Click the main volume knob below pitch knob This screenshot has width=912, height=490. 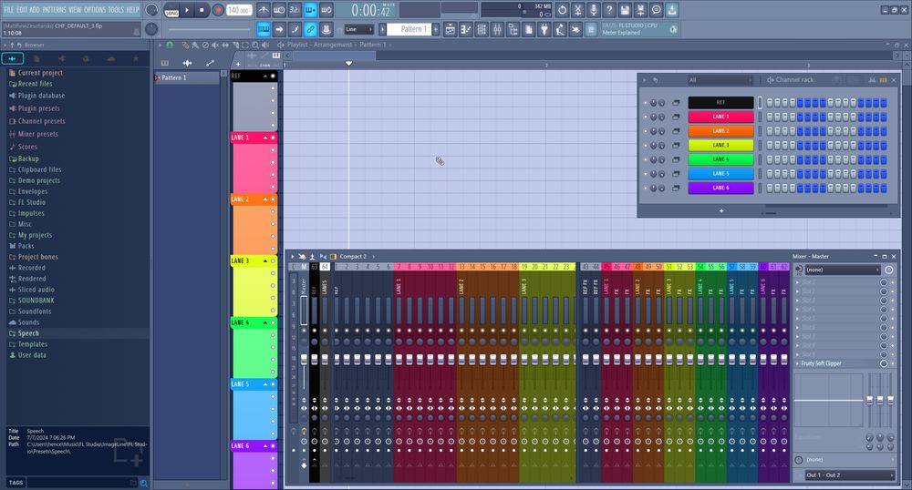point(151,29)
